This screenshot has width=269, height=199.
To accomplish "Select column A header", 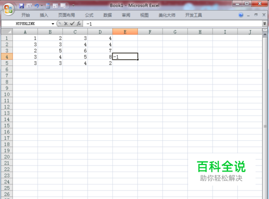I will coord(25,32).
